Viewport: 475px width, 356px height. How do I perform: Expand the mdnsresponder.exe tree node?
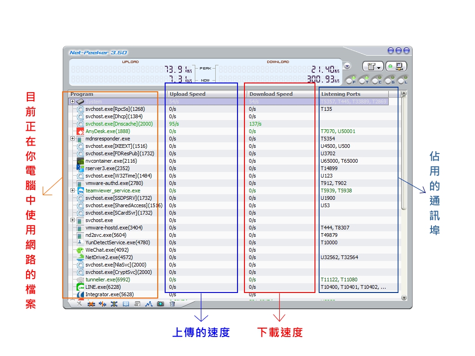point(73,138)
